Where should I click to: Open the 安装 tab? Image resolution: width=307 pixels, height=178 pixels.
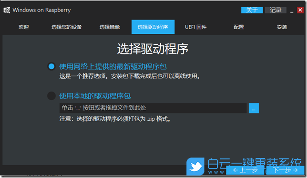coord(282,27)
